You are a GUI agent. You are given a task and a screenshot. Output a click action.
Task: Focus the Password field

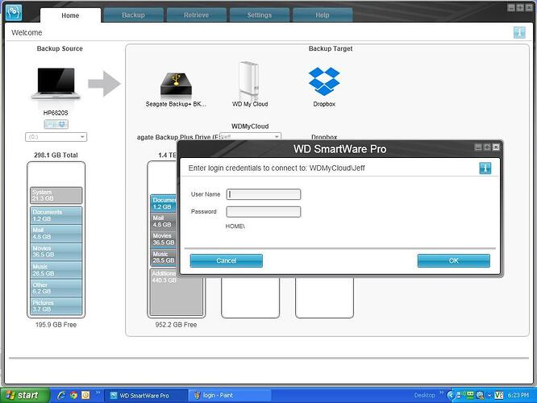[x=264, y=212]
